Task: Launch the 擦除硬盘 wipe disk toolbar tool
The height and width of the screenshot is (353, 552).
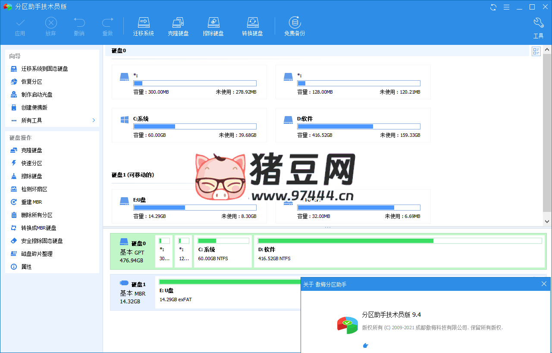Action: [213, 26]
